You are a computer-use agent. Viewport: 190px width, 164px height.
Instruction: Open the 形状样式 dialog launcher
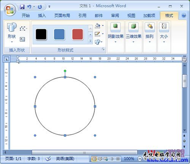point(103,49)
